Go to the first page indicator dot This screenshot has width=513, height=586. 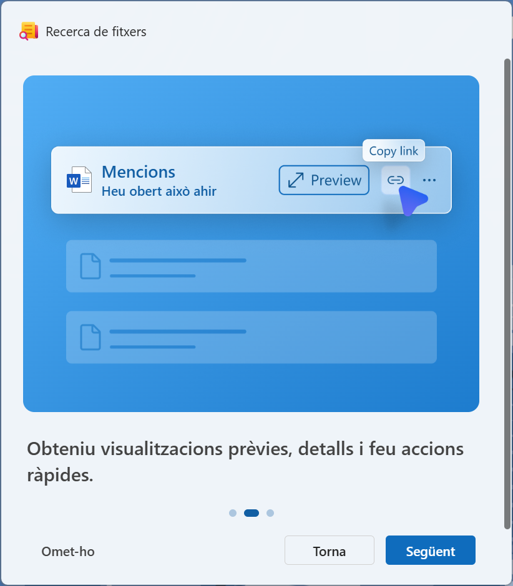click(233, 513)
